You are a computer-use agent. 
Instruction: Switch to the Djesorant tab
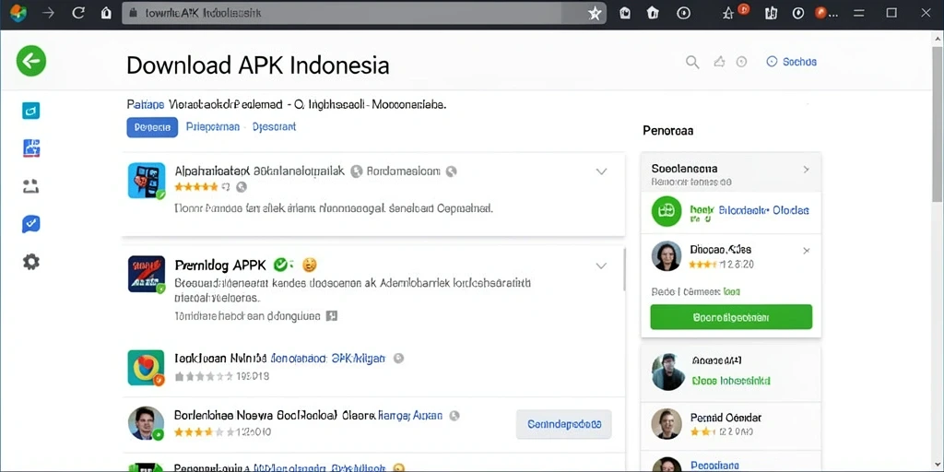[274, 127]
